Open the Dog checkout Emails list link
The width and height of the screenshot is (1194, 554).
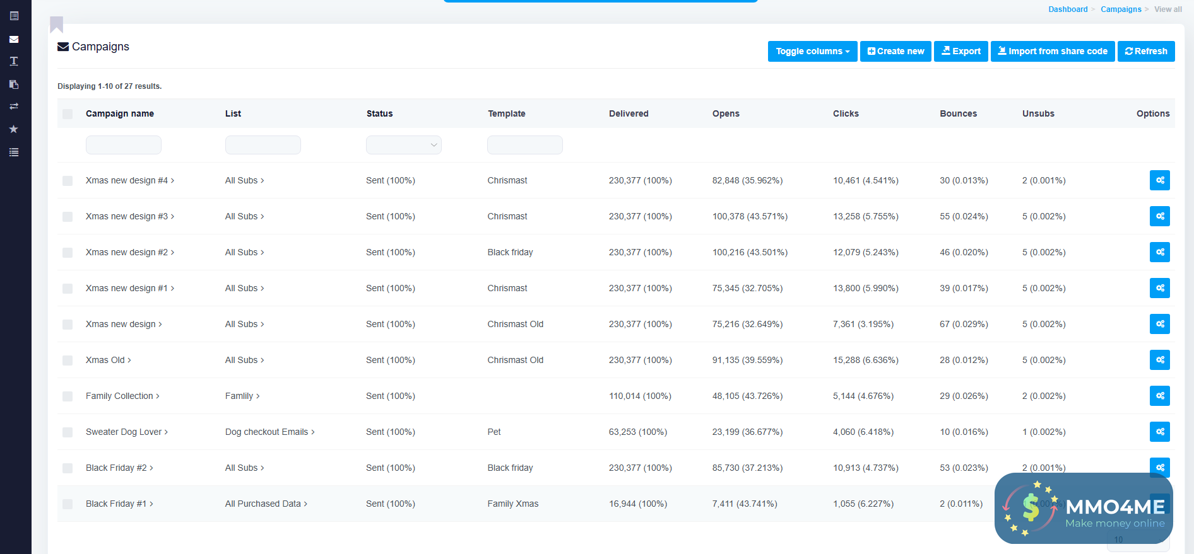tap(269, 432)
